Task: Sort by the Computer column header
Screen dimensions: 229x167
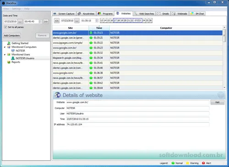Action: coord(166,28)
